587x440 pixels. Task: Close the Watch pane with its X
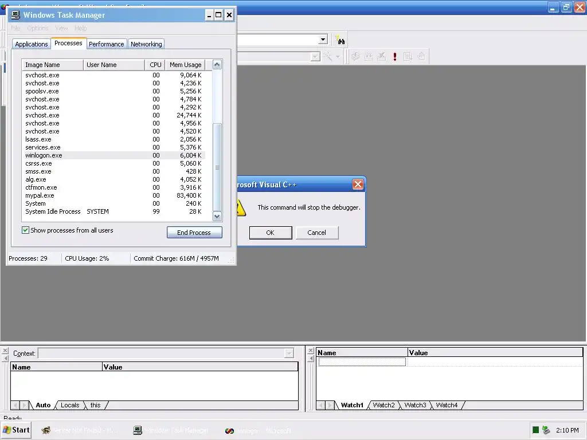pyautogui.click(x=310, y=351)
